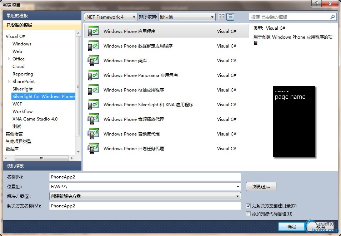Click the 名称 PhoneApp2 input field
The width and height of the screenshot is (341, 236).
click(145, 177)
